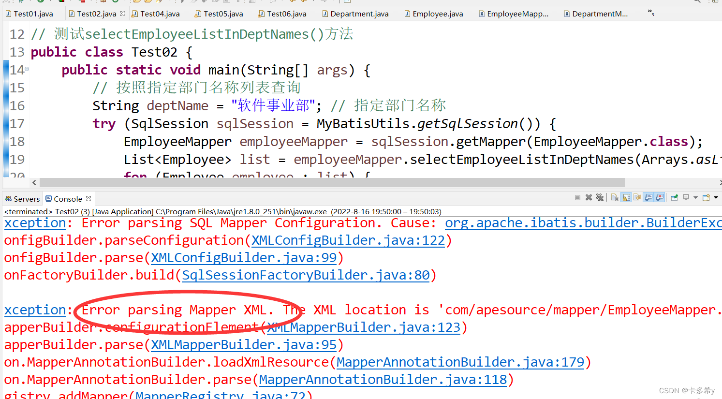Open the Test06.java editor tab
The width and height of the screenshot is (722, 399).
click(282, 14)
